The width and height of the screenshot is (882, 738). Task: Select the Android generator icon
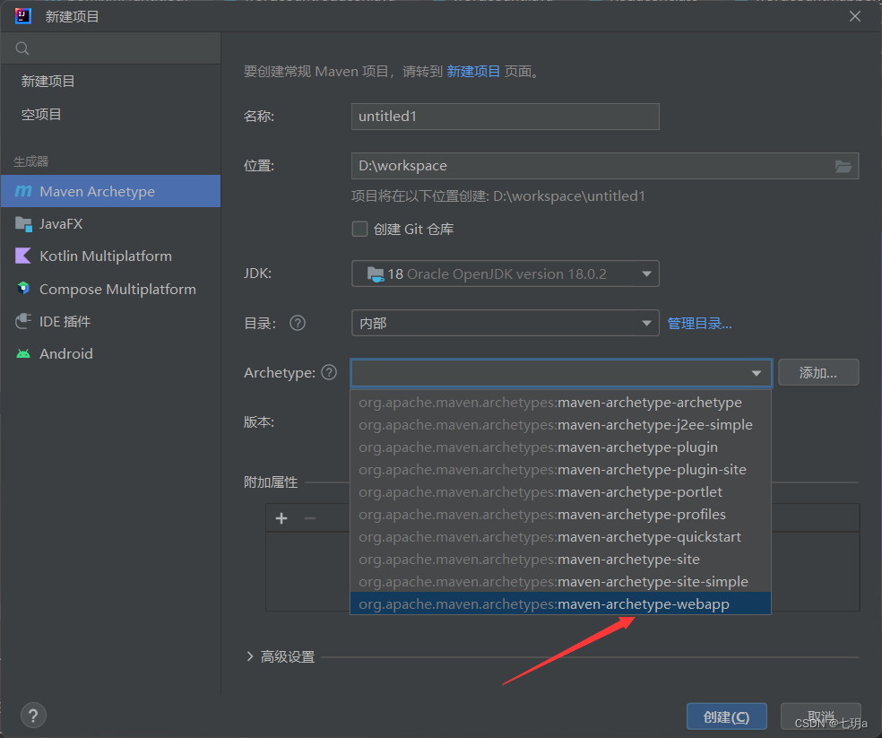click(23, 353)
